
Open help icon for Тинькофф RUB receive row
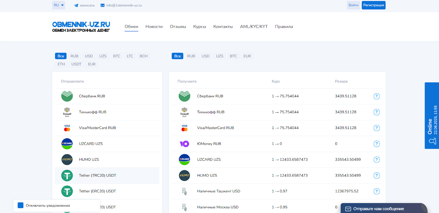coord(377,112)
